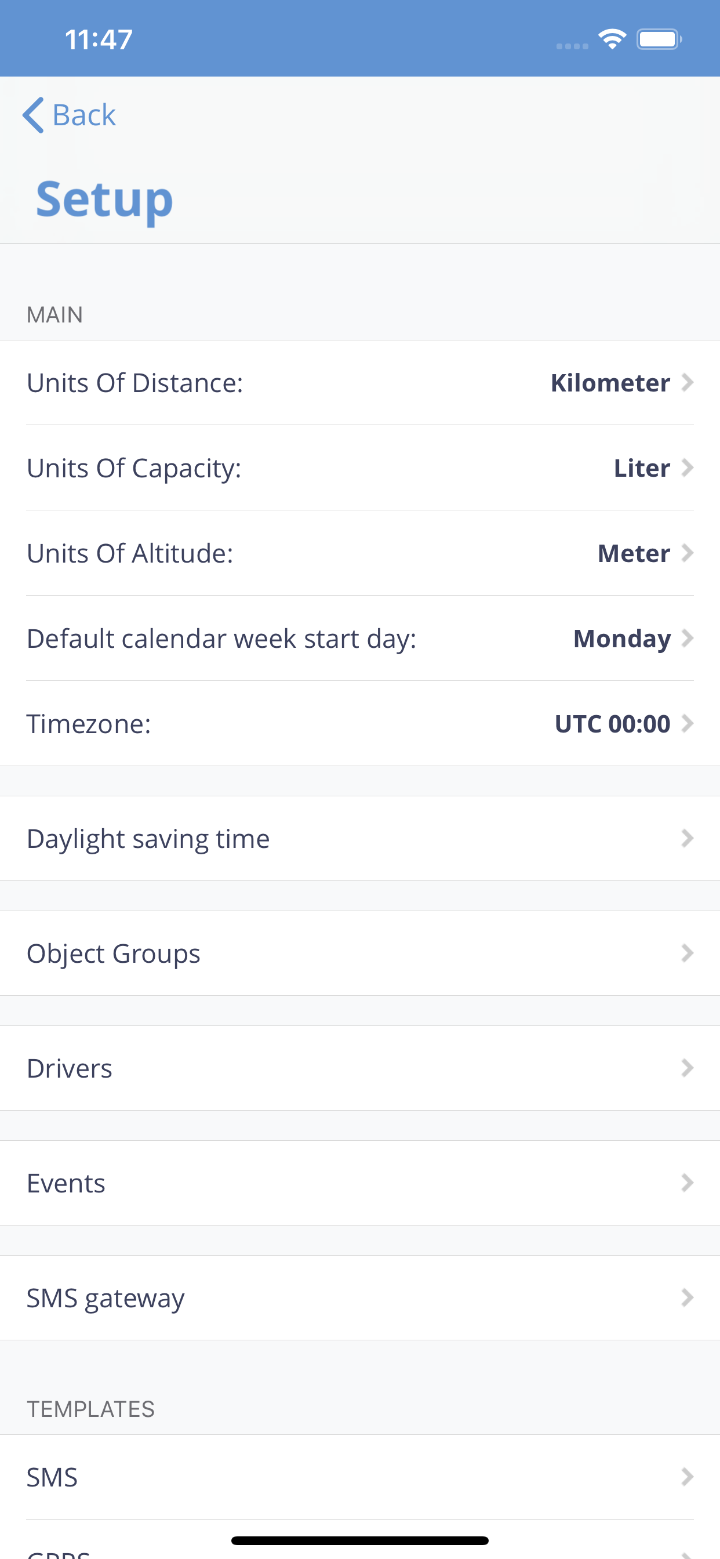Tap the Back chevron icon
Screen dimensions: 720x1559
(33, 115)
